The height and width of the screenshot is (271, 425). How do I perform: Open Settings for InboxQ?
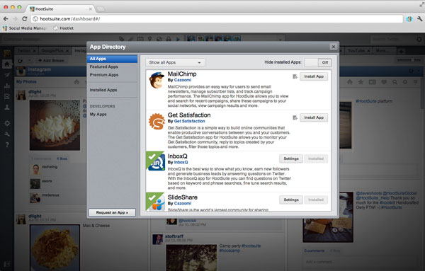[x=291, y=158]
